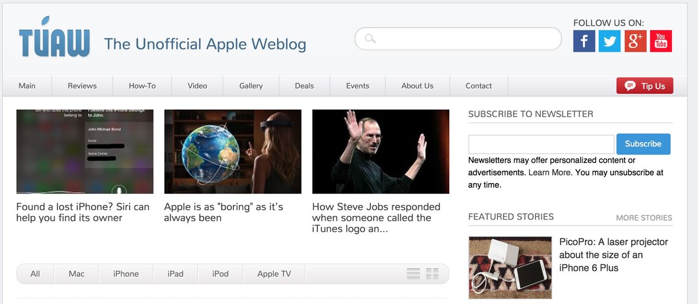Open the Gallery nav item
Viewport: 698px width, 304px height.
pyautogui.click(x=251, y=86)
